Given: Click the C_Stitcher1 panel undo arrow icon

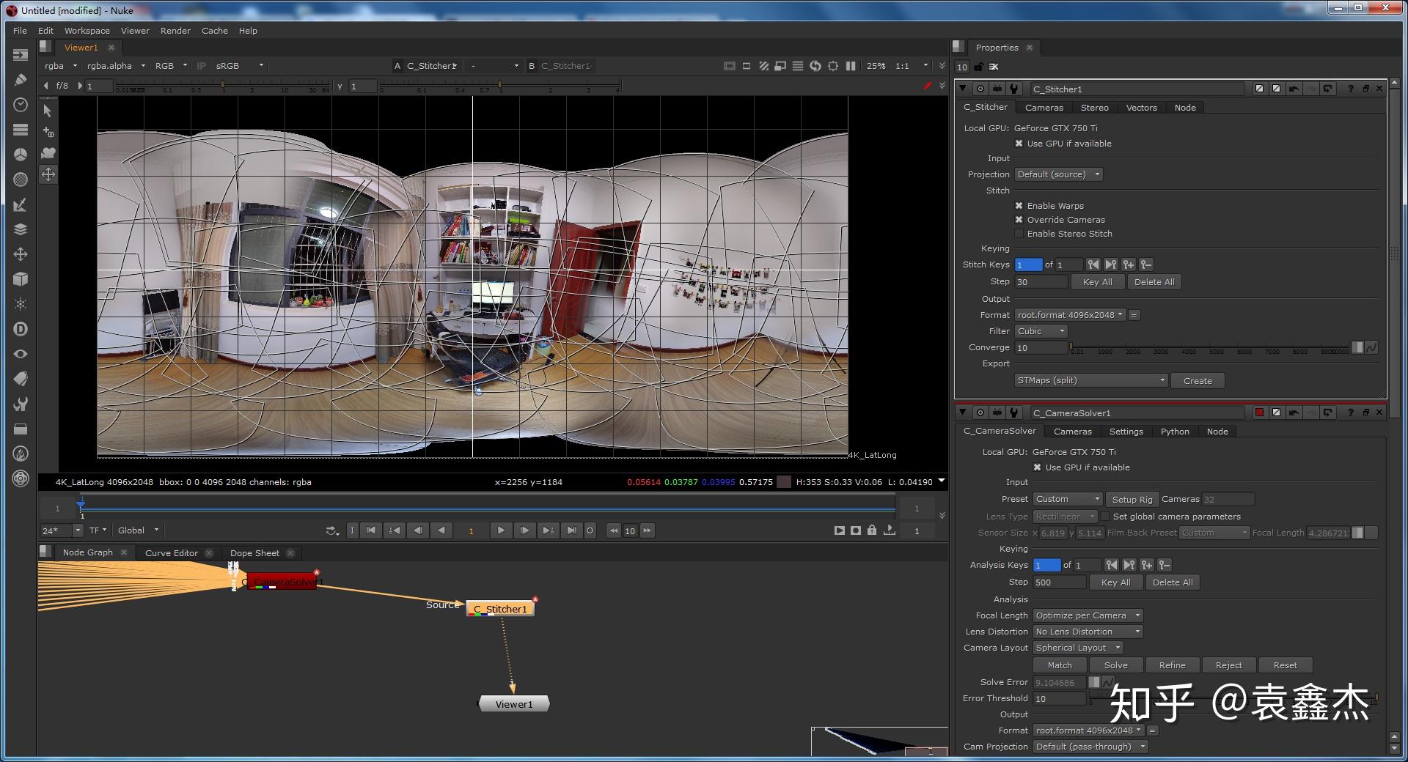Looking at the screenshot, I should [1294, 89].
